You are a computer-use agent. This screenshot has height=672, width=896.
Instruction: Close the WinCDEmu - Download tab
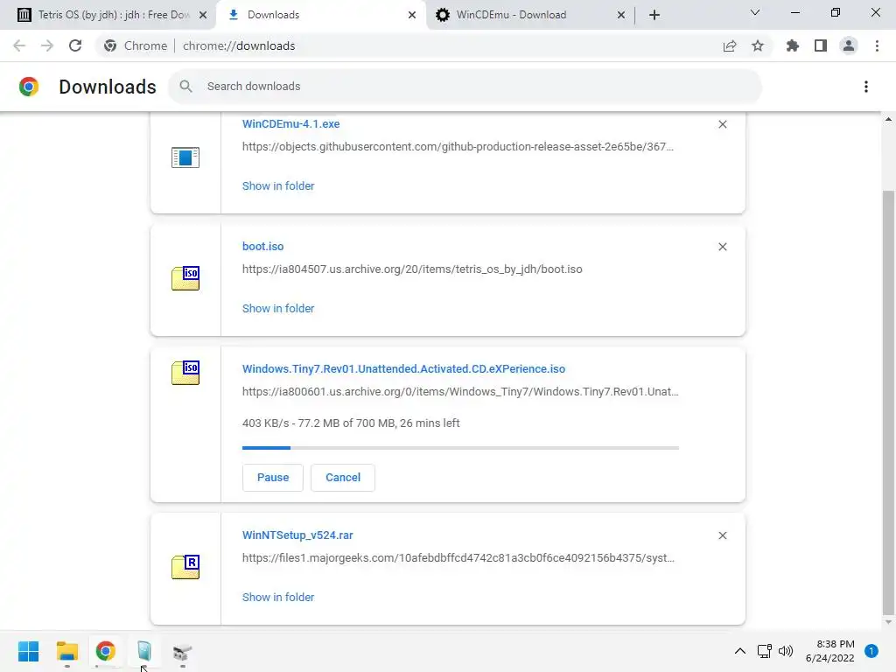point(621,15)
